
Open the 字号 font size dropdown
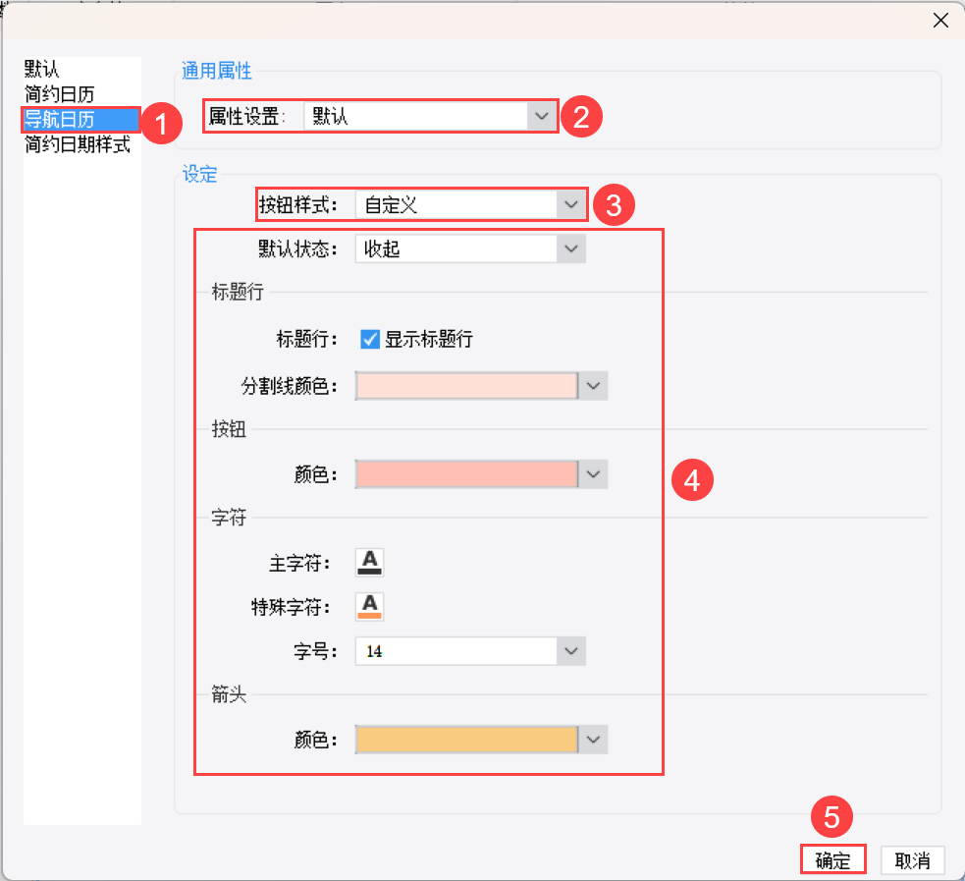(570, 650)
